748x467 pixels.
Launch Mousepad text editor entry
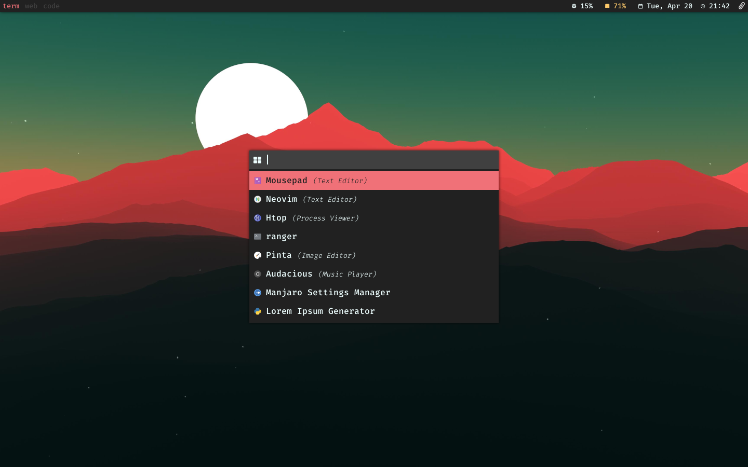click(374, 181)
